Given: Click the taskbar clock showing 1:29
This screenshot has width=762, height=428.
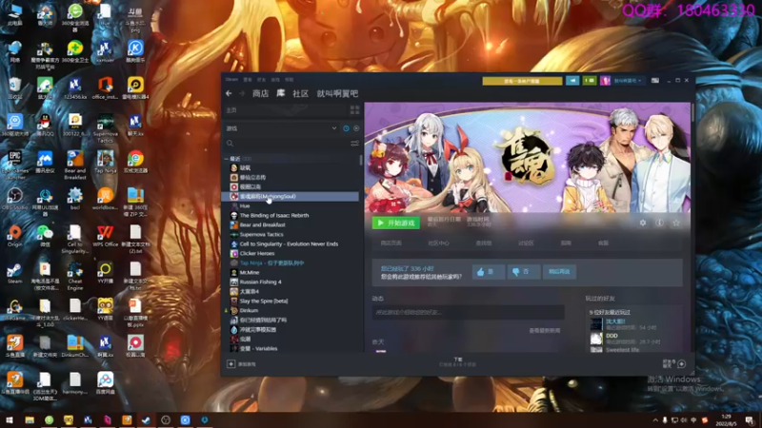Looking at the screenshot, I should point(726,419).
